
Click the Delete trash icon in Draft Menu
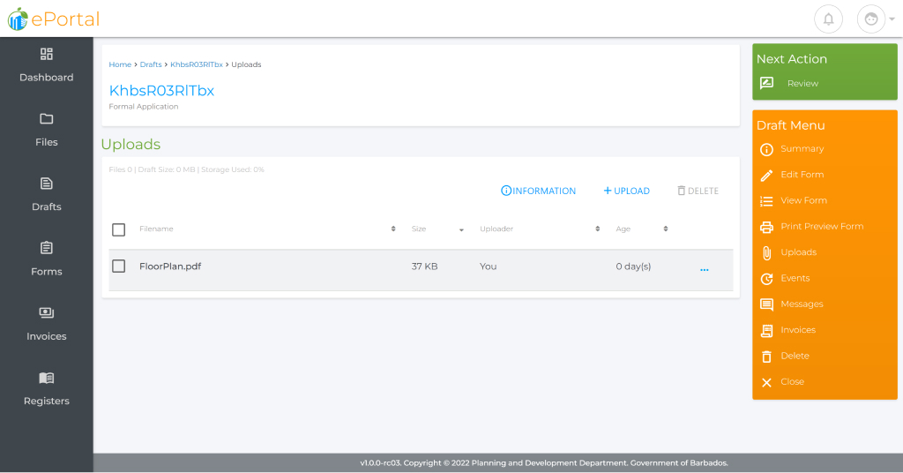[766, 357]
